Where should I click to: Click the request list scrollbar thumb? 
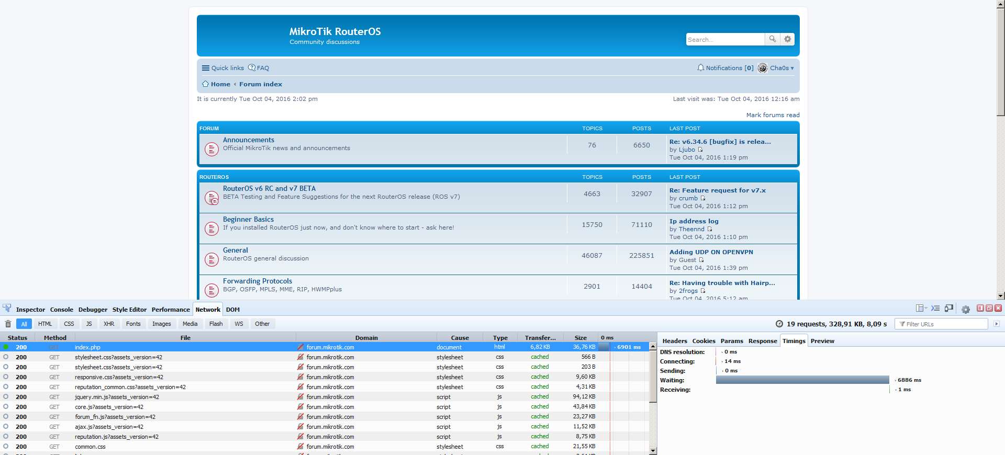(x=653, y=377)
